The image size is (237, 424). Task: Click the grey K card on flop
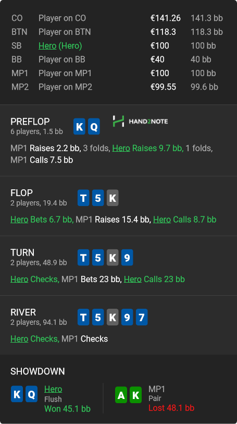click(x=113, y=198)
